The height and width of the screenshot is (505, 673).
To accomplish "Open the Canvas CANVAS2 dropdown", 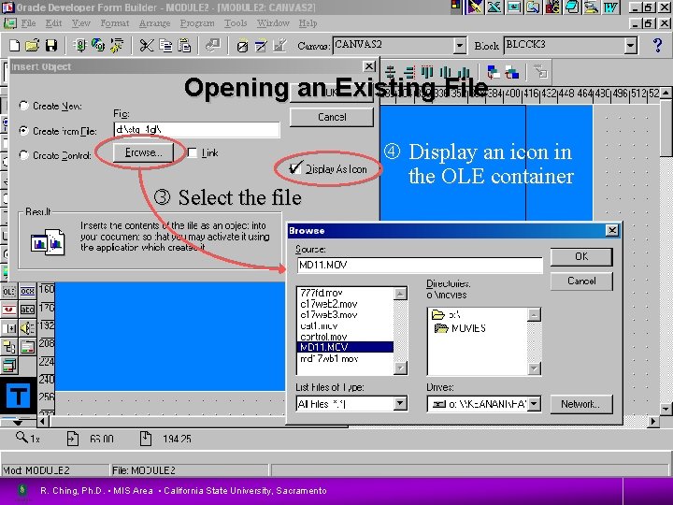I will point(460,45).
